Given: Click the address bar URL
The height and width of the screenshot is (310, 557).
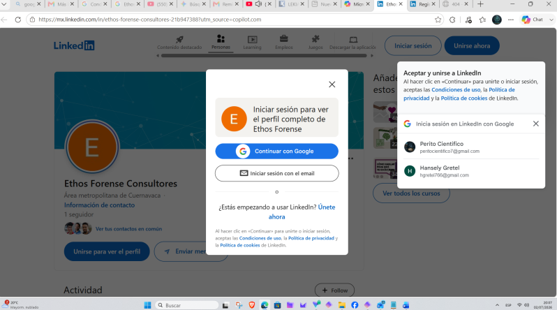Looking at the screenshot, I should click(x=149, y=20).
